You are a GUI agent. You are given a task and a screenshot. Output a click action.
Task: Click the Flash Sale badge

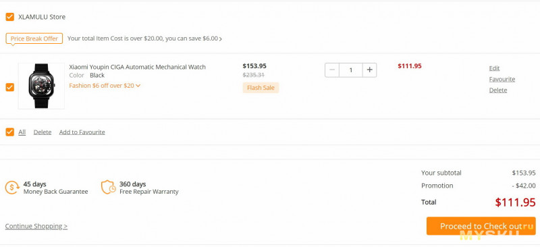[x=261, y=88]
